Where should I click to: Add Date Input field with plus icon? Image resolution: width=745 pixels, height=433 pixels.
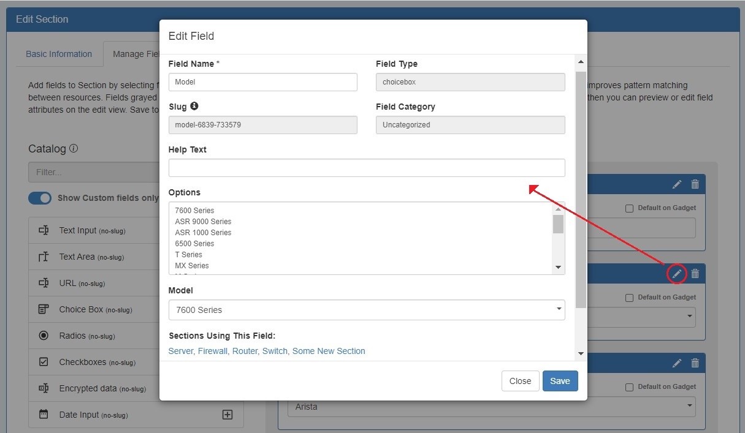(x=227, y=415)
